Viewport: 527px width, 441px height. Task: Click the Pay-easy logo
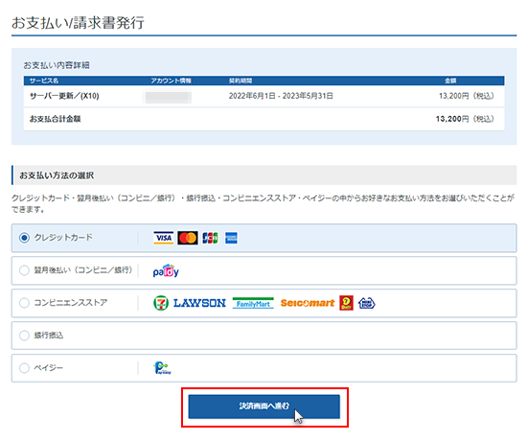tap(162, 368)
